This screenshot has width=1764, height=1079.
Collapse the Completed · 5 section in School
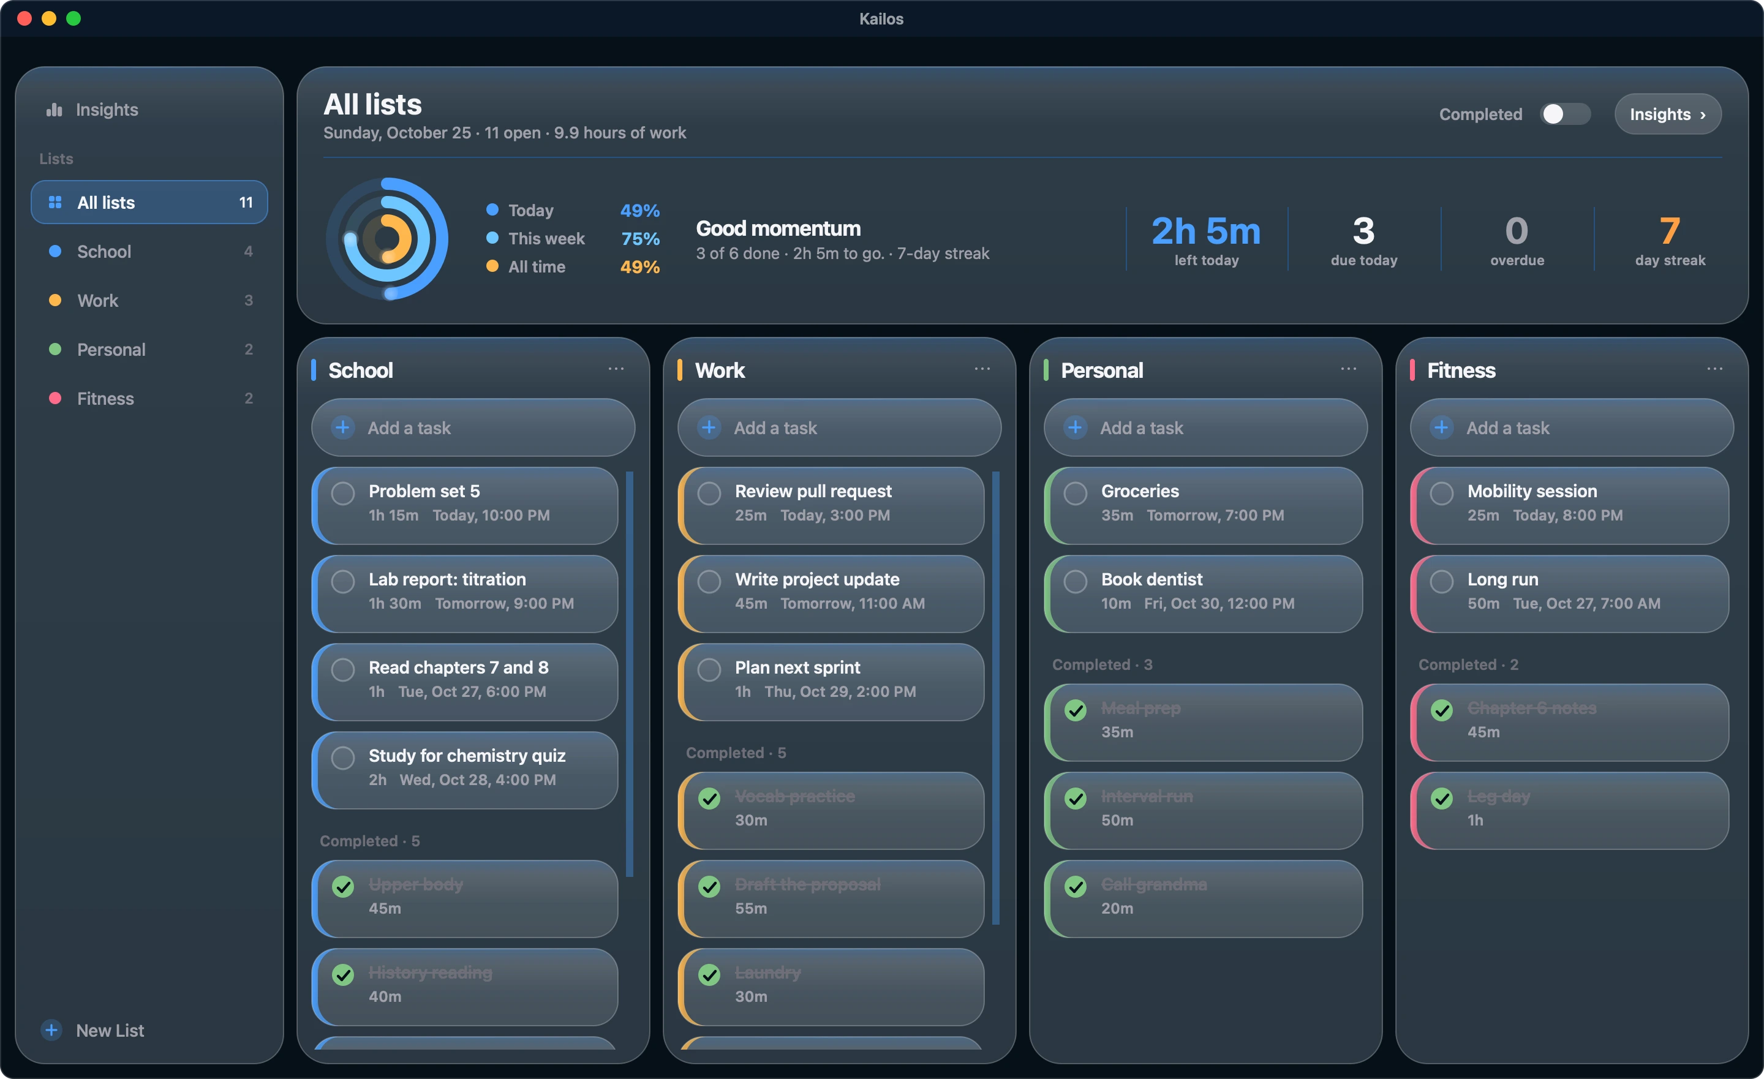(x=369, y=841)
